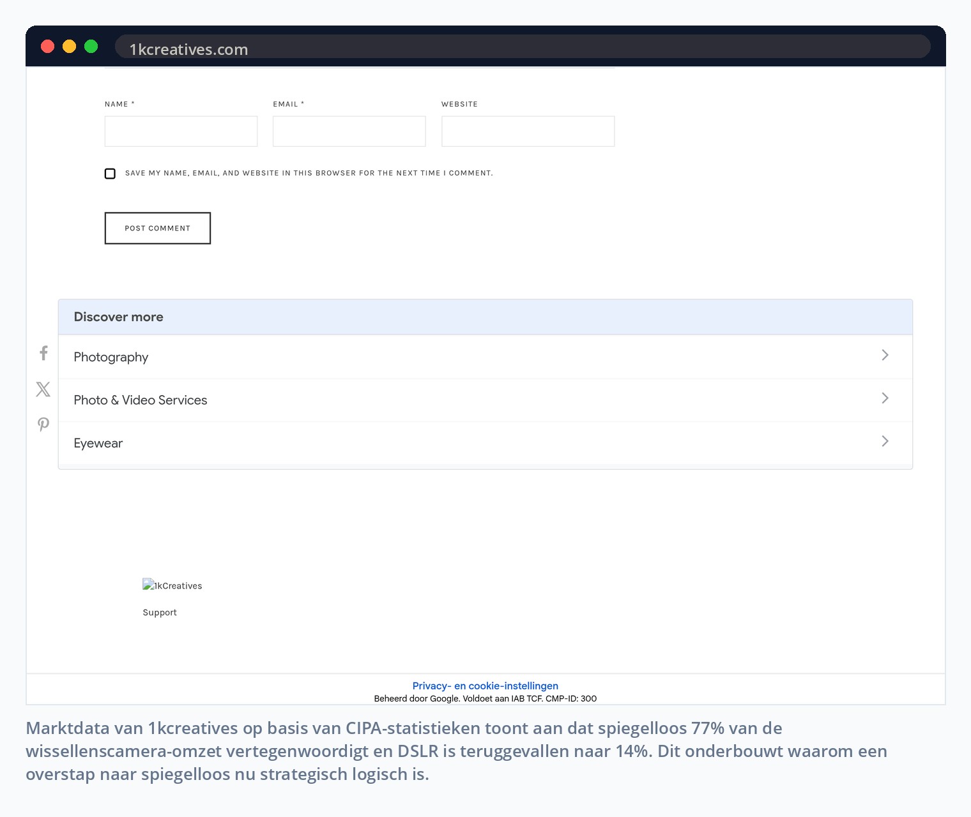This screenshot has width=971, height=817.
Task: Expand the Photo & Video Services chevron
Action: 885,398
